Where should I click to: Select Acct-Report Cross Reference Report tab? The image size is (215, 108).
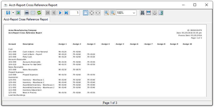26,19
